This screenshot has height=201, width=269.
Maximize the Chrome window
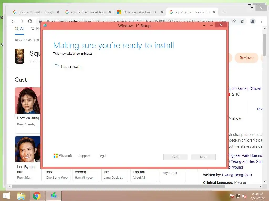pos(252,8)
